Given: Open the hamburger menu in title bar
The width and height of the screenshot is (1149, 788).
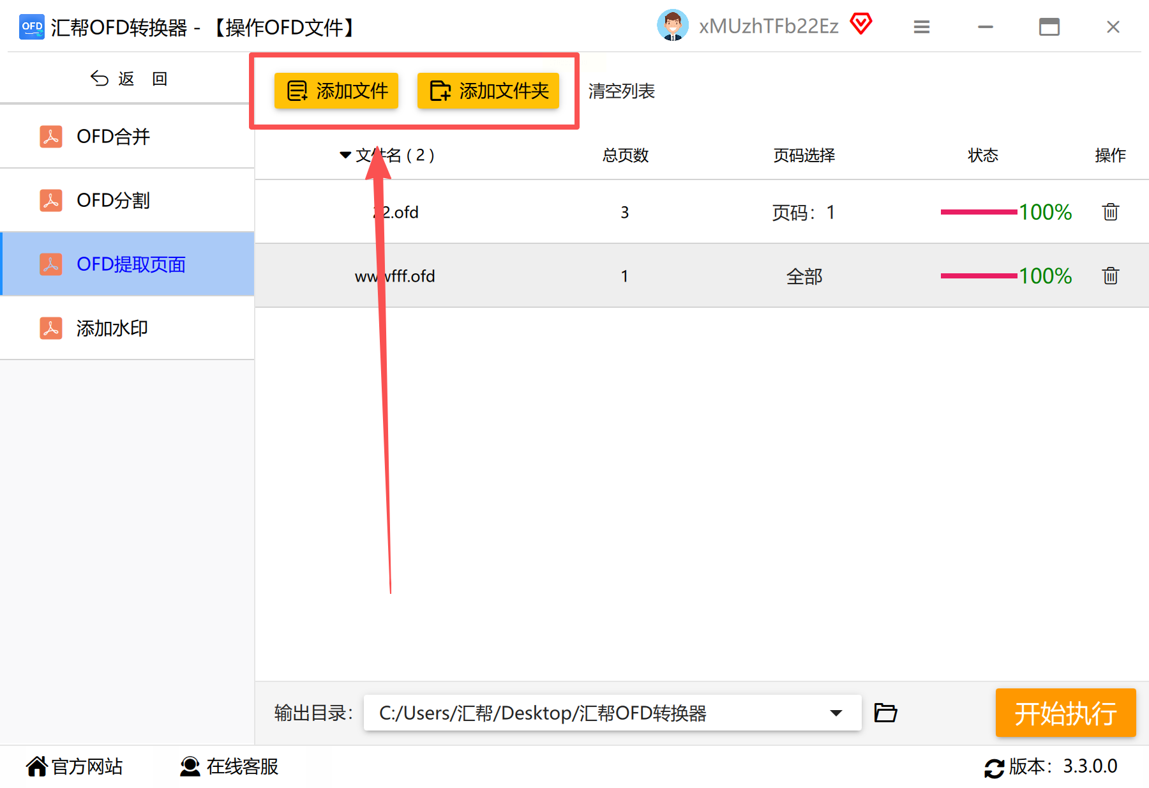Looking at the screenshot, I should (921, 27).
